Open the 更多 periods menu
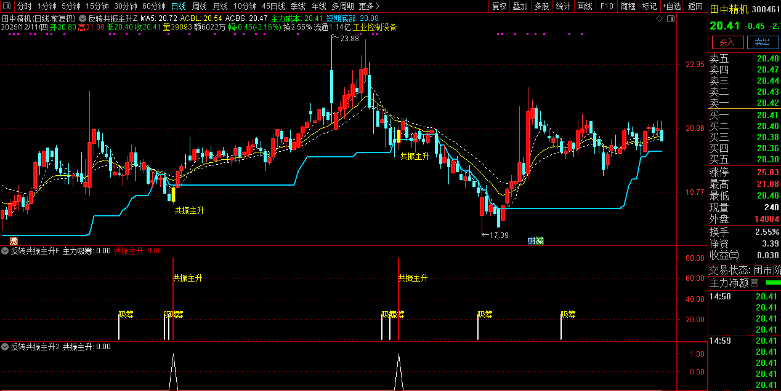The width and height of the screenshot is (781, 391). 369,6
